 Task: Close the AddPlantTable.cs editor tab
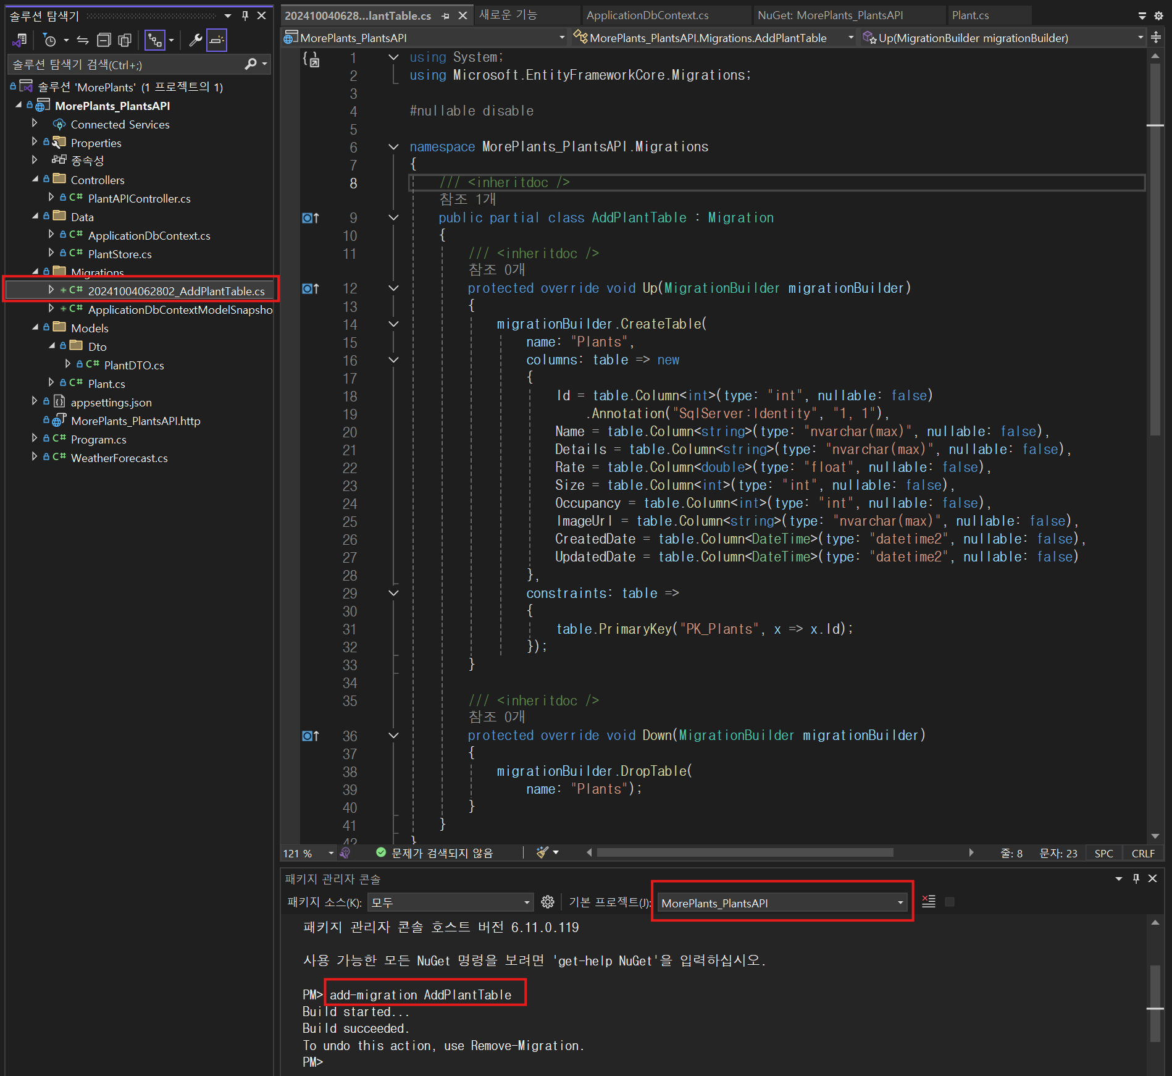pos(463,16)
